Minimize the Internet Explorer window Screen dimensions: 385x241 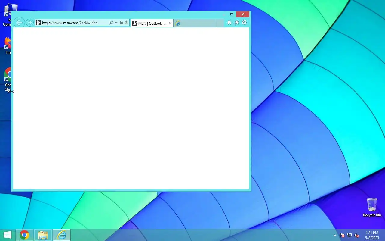(x=224, y=14)
